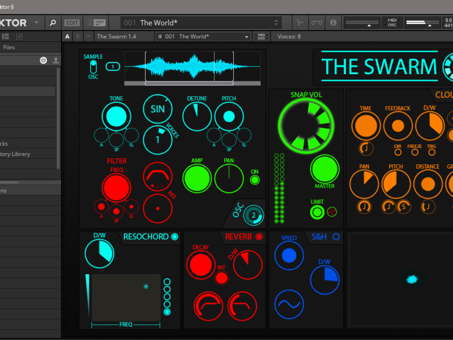Click the user icon in the browser panel
Image resolution: width=453 pixels, height=340 pixels.
pyautogui.click(x=55, y=60)
